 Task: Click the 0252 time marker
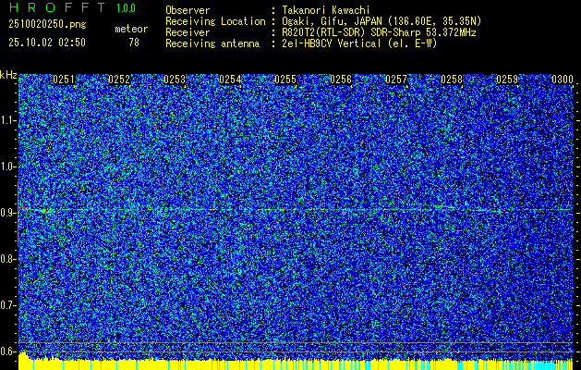point(119,80)
